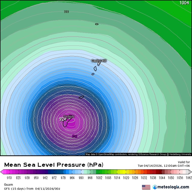Viewport: 192px width, 192px height.
Task: Click the right arrow end of color scale
Action: point(190,172)
